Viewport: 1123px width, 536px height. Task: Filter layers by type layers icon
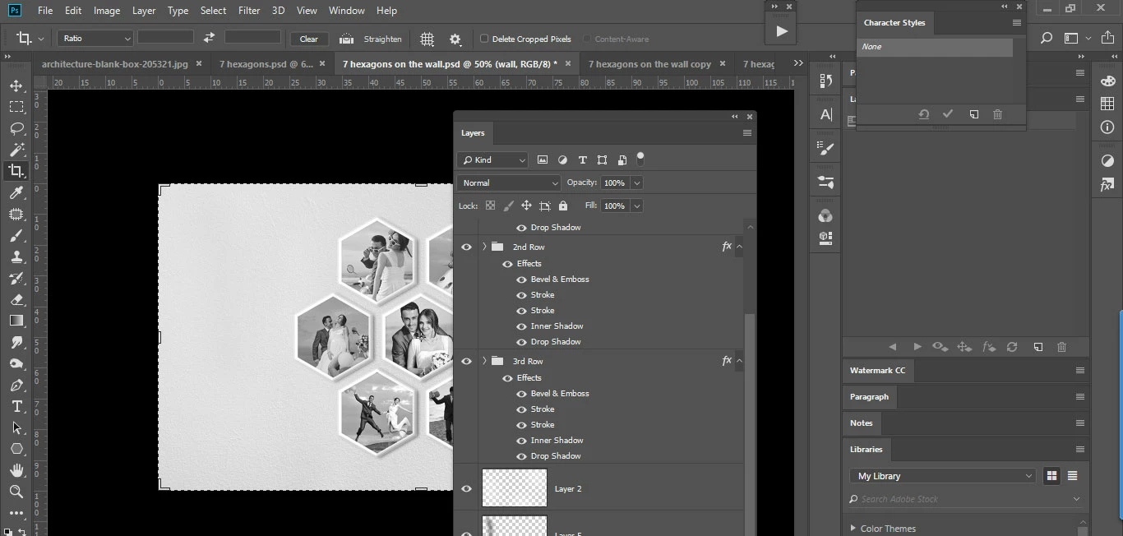[x=582, y=160]
